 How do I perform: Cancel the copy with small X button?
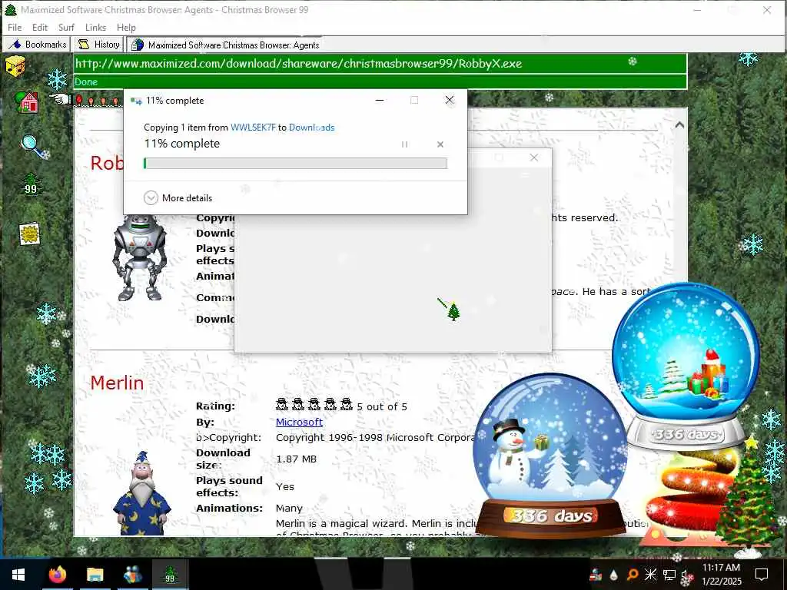tap(440, 144)
